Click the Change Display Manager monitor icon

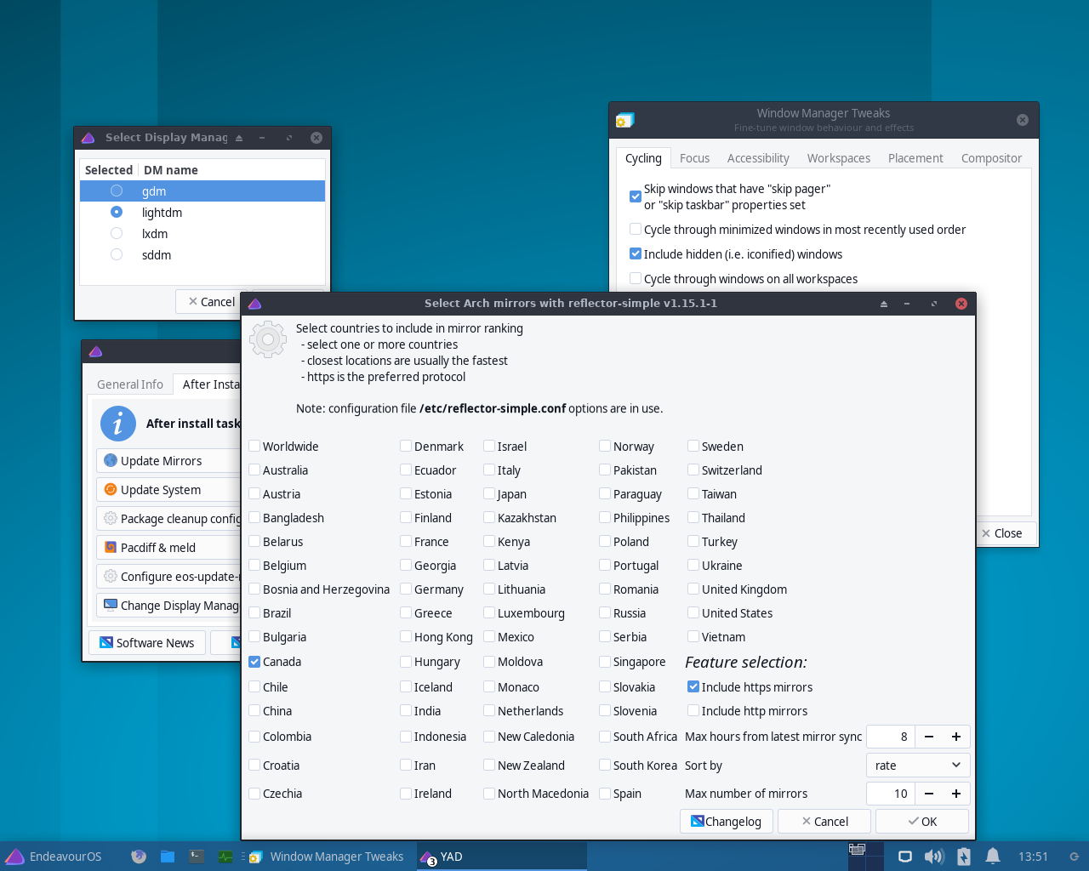click(111, 605)
